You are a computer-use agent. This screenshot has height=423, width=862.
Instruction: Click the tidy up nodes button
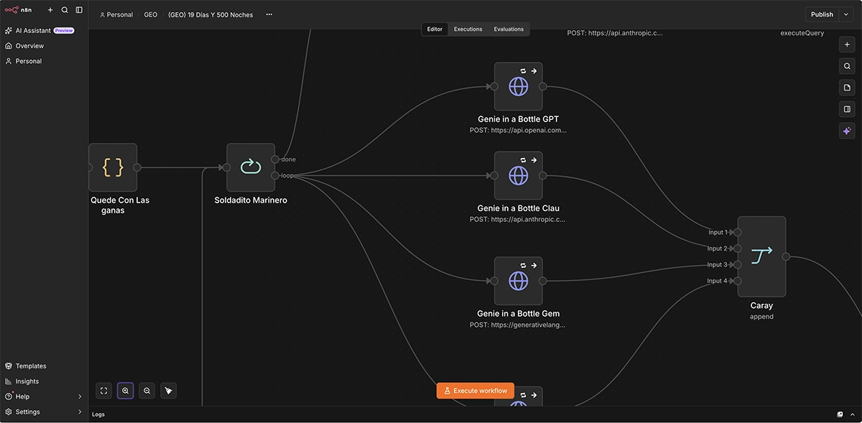pos(168,391)
